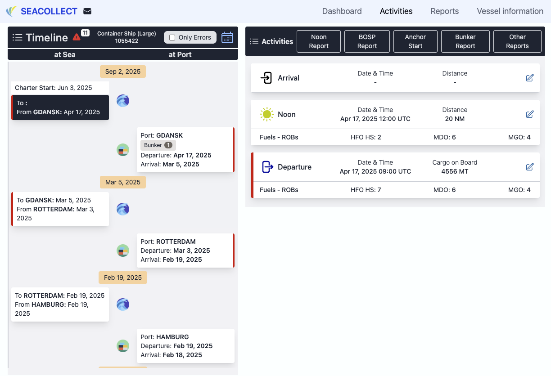The height and width of the screenshot is (376, 551).
Task: Edit the Departure activity entry
Action: [x=529, y=167]
